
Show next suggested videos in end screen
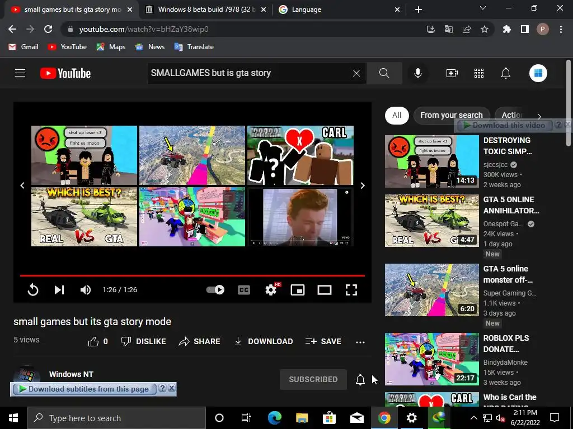pos(363,185)
